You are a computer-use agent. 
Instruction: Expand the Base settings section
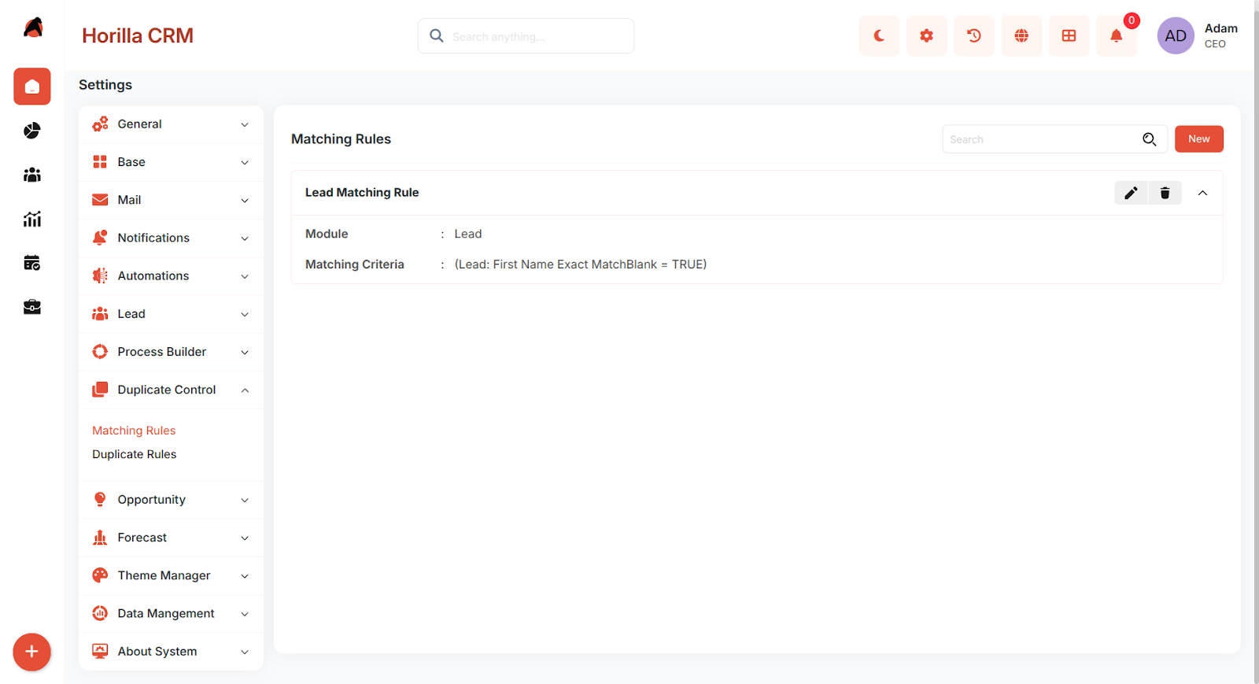click(x=171, y=162)
